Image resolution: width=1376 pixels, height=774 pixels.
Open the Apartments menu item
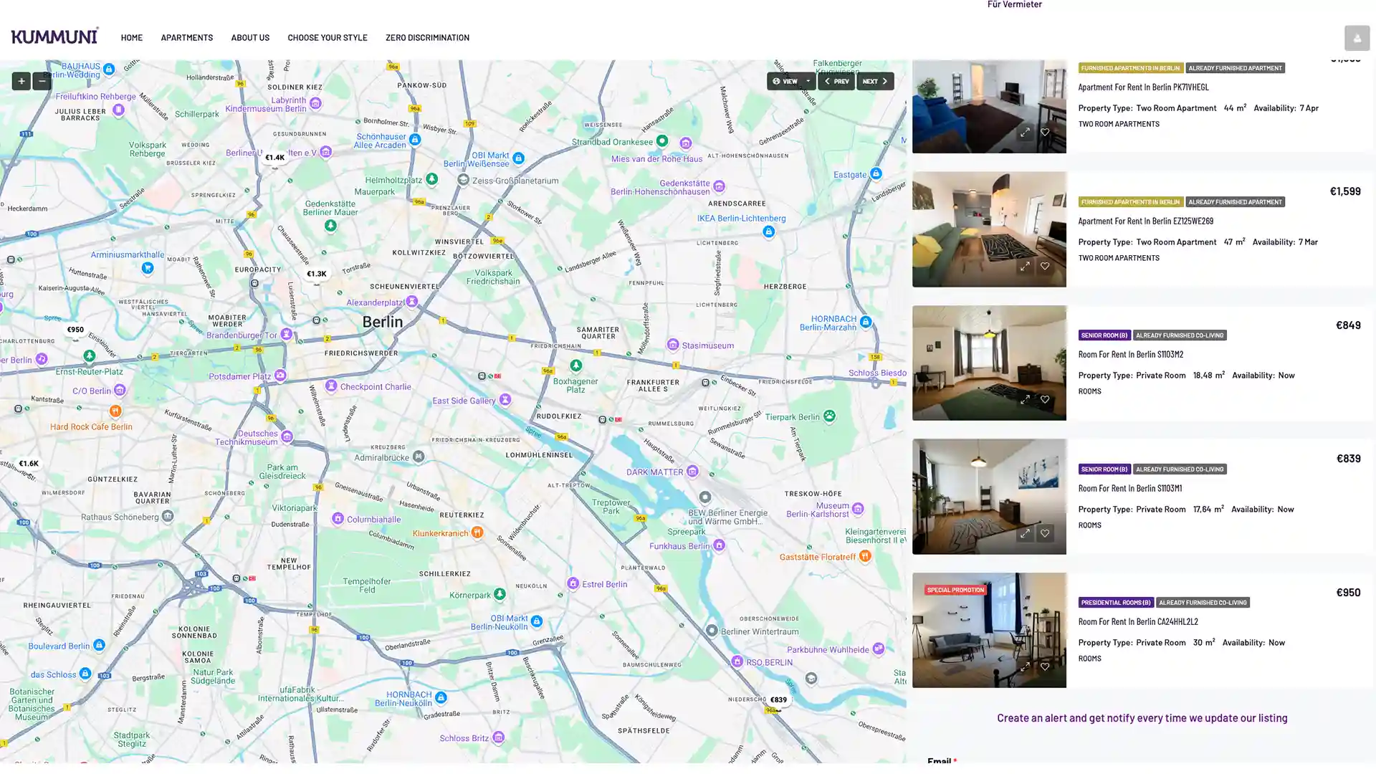[186, 38]
